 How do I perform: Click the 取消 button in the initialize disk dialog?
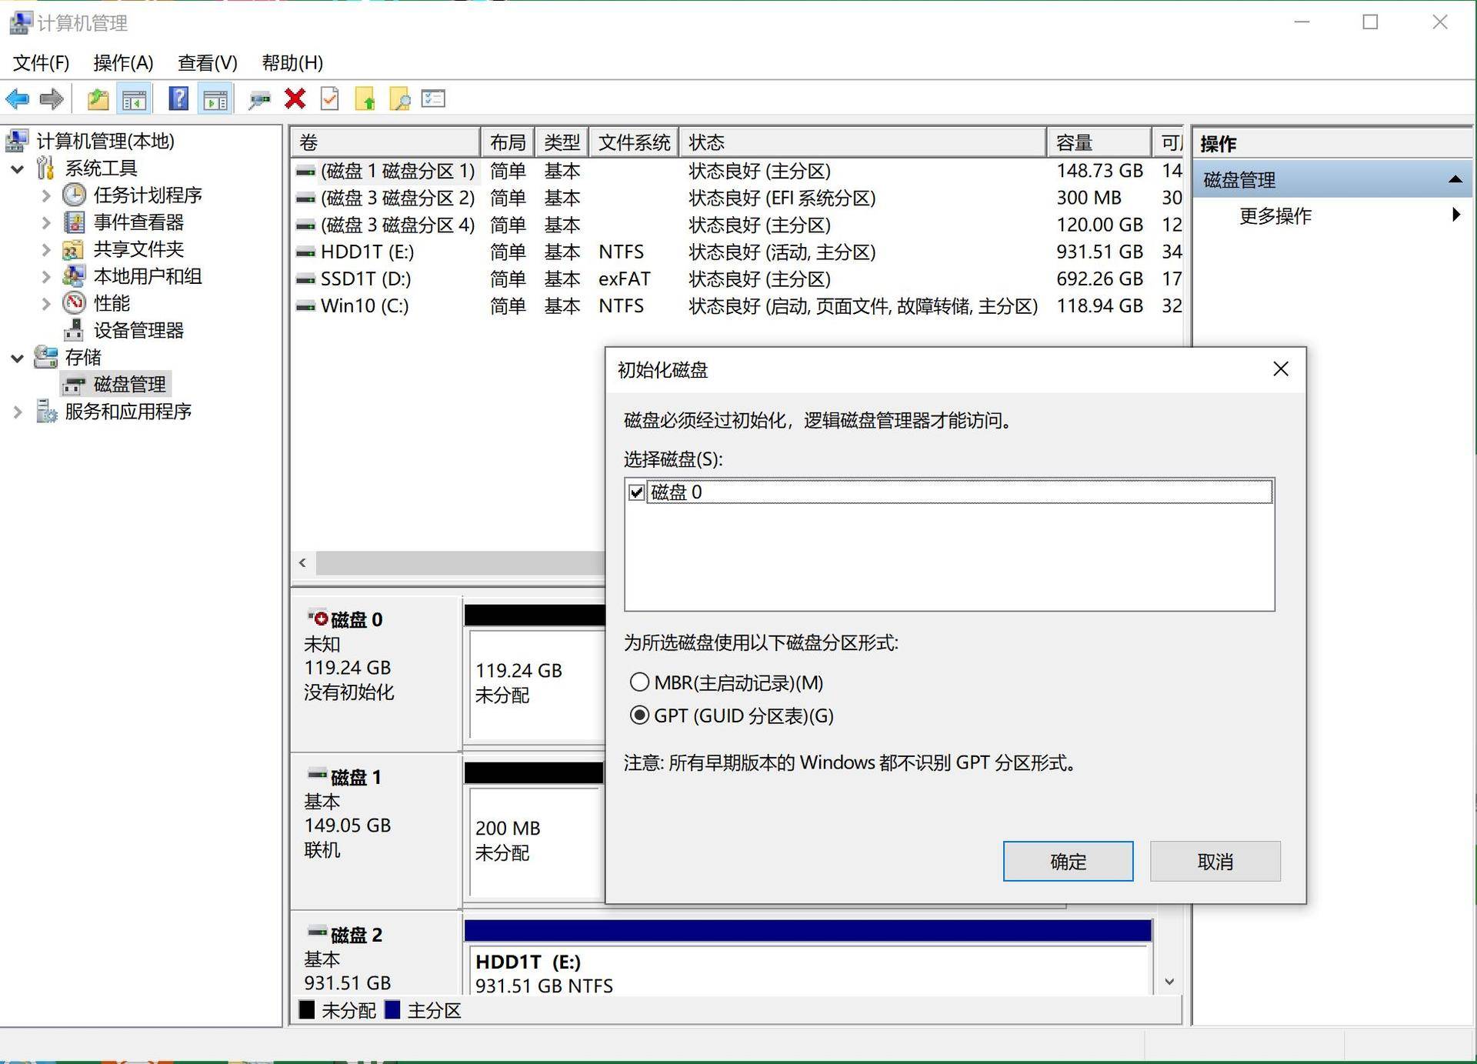pyautogui.click(x=1214, y=861)
